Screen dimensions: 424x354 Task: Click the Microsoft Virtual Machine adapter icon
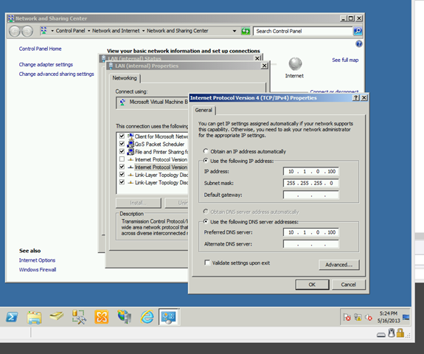point(122,102)
